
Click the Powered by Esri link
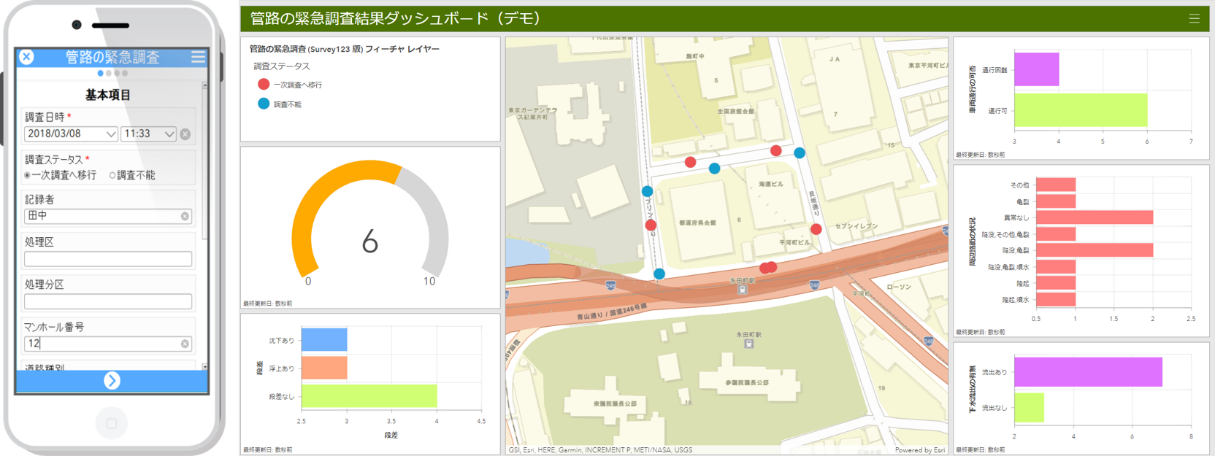pyautogui.click(x=919, y=450)
